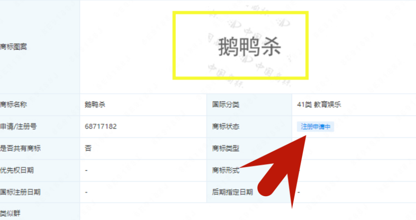
Task: Click the 是否共有商标 field label
Action: [20, 148]
